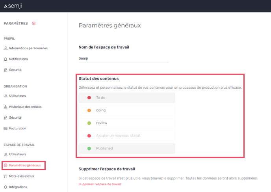Screen dimensions: 271x192
Task: Open Informations personnelles settings
Action: tap(28, 48)
